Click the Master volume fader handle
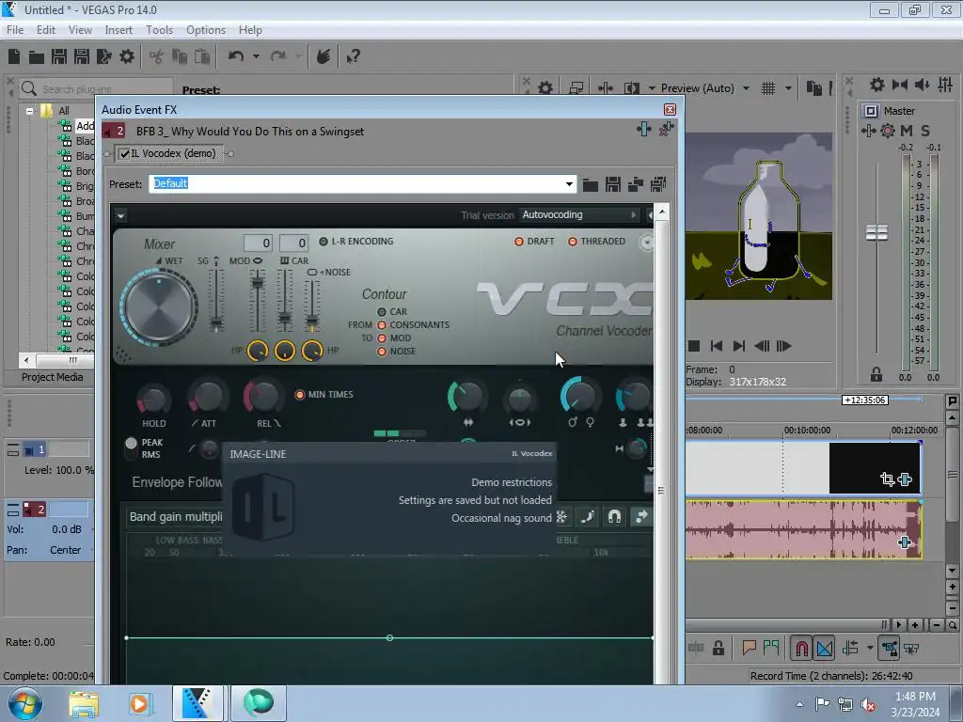Screen dimensions: 963x722 [x=877, y=233]
